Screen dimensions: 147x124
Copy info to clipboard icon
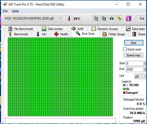click(x=96, y=19)
